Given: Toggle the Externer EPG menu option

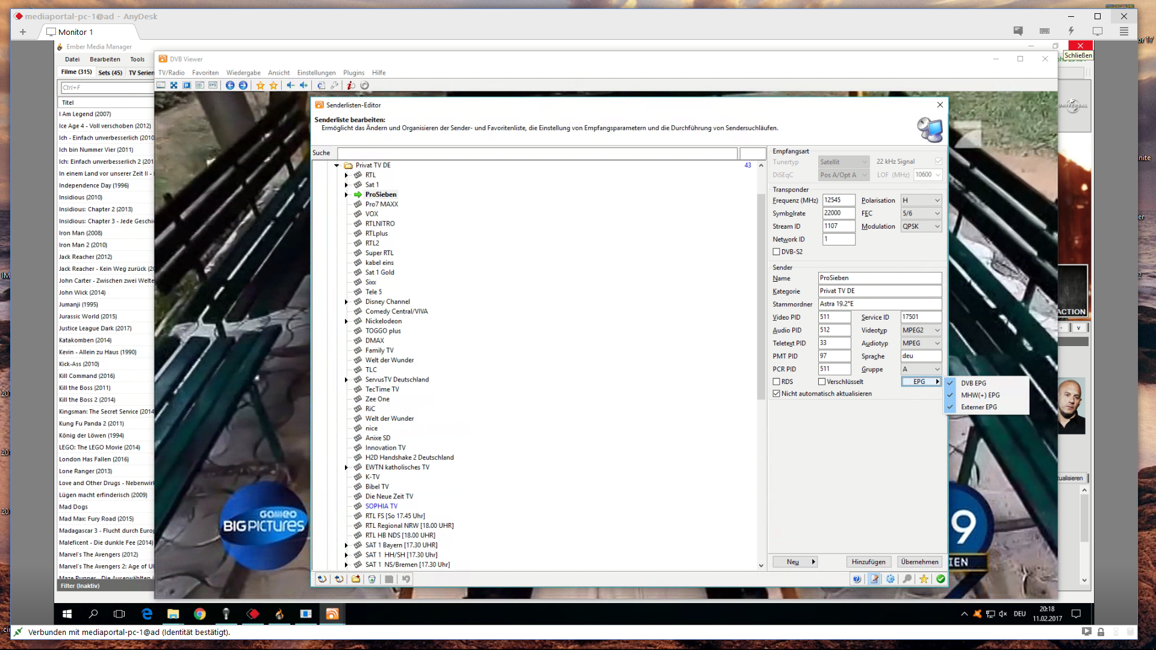Looking at the screenshot, I should (986, 407).
